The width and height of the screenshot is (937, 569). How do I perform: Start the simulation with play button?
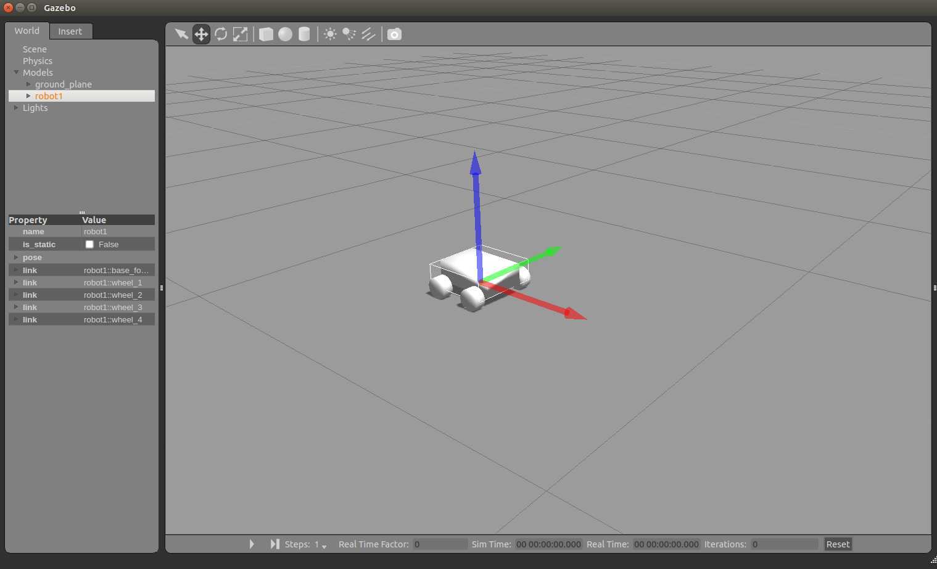pos(252,544)
